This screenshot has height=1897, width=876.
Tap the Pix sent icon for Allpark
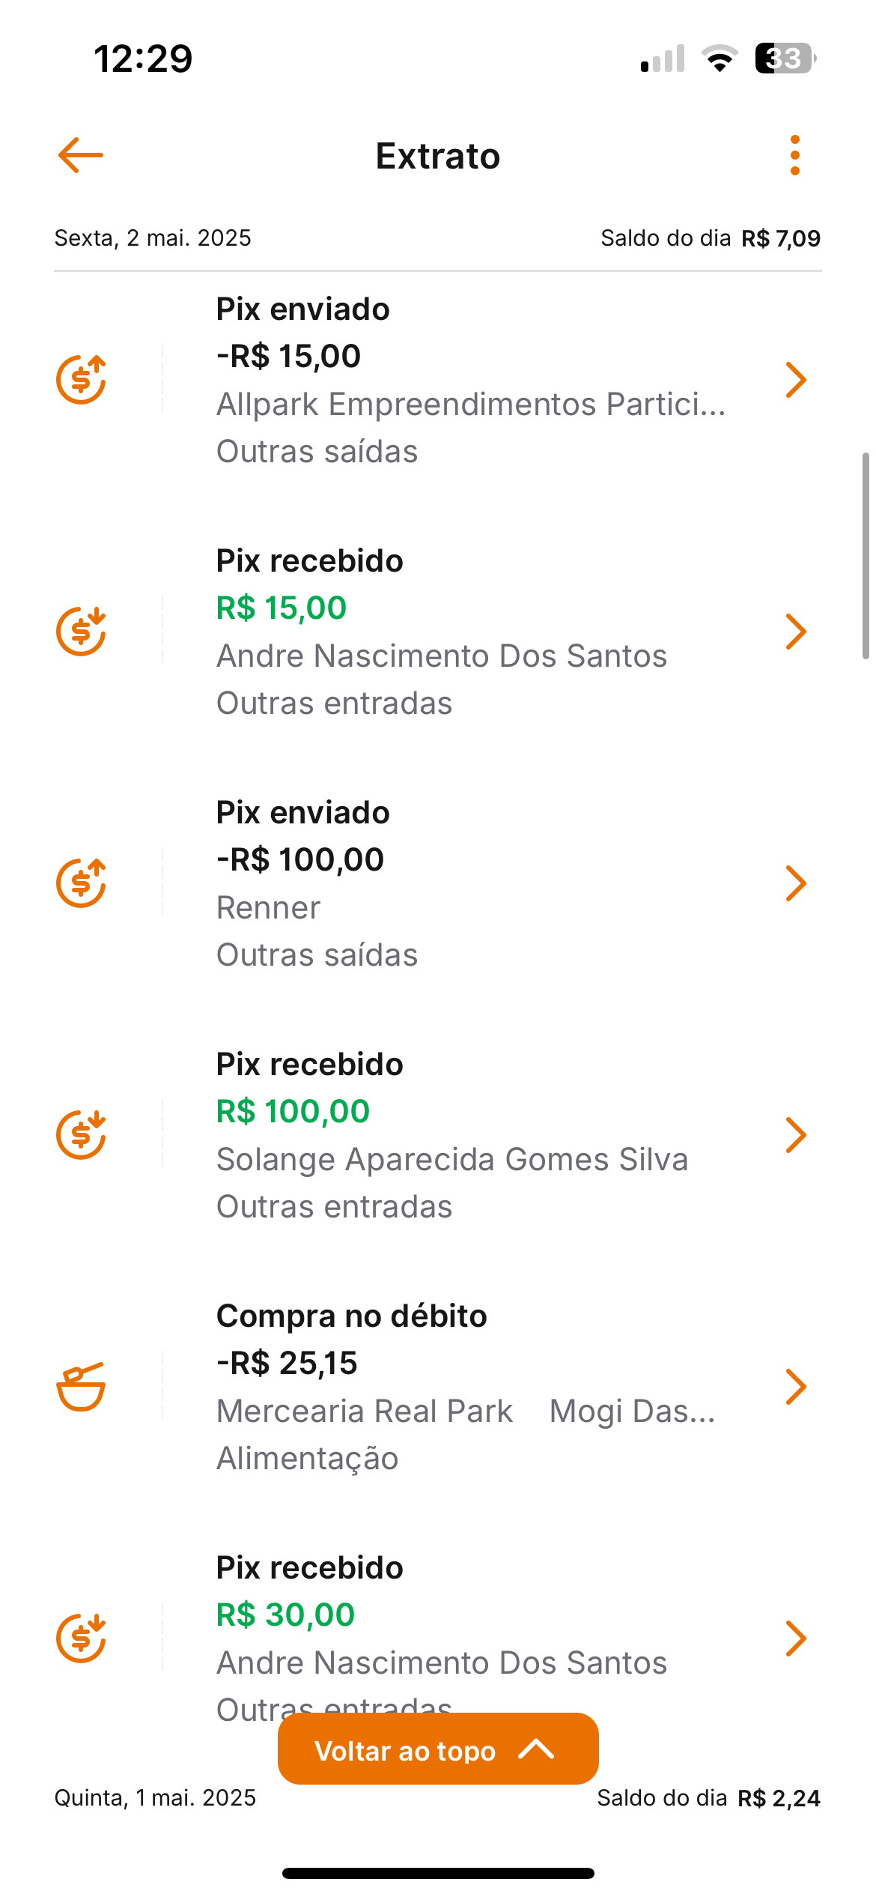pos(81,380)
